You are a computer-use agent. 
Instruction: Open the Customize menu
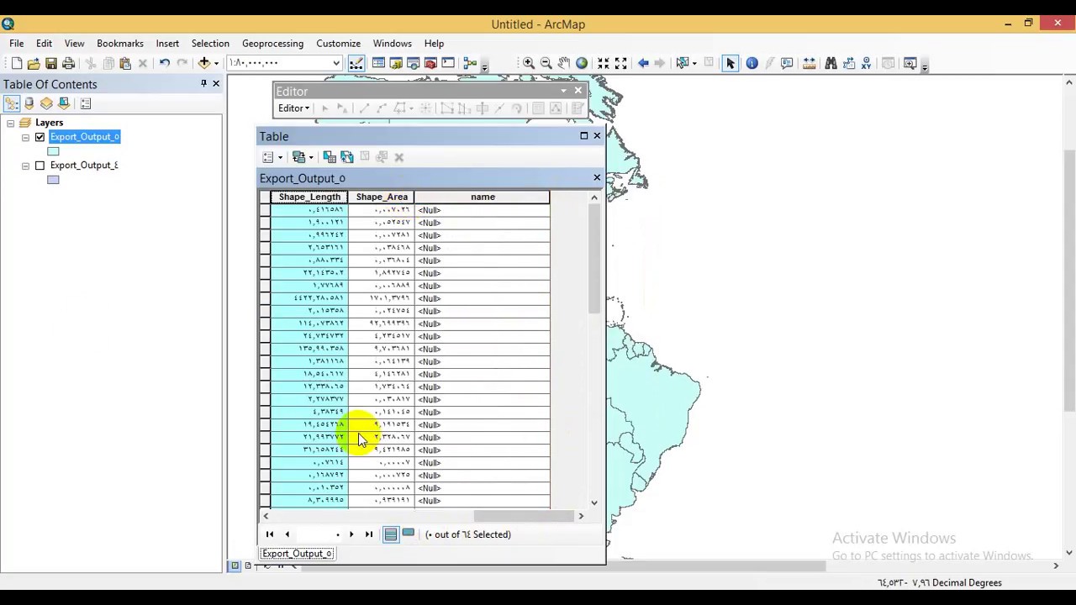coord(338,44)
